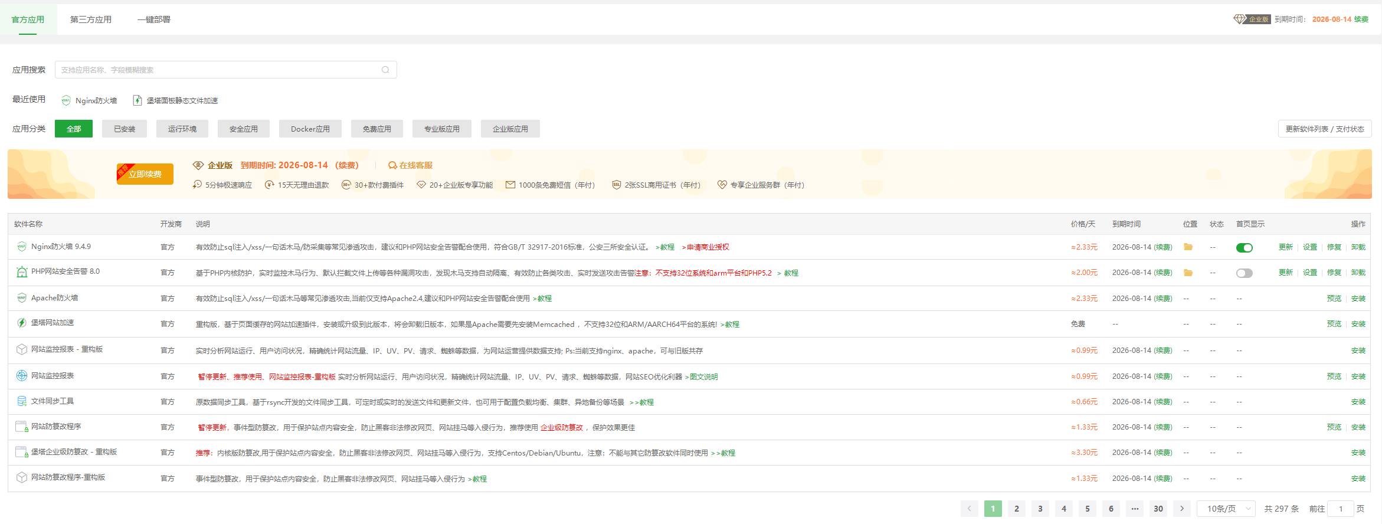The width and height of the screenshot is (1382, 524).
Task: Click the app search input field
Action: click(x=225, y=70)
